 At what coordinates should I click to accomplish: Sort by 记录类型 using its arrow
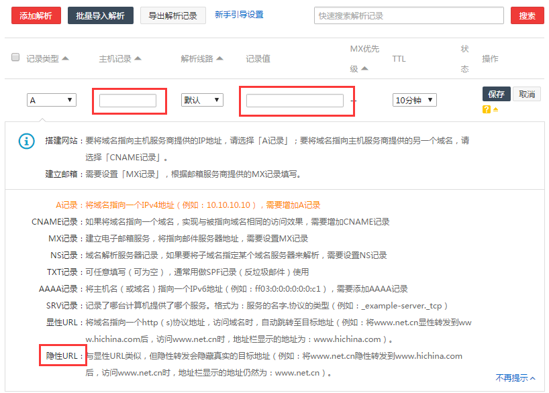65,58
